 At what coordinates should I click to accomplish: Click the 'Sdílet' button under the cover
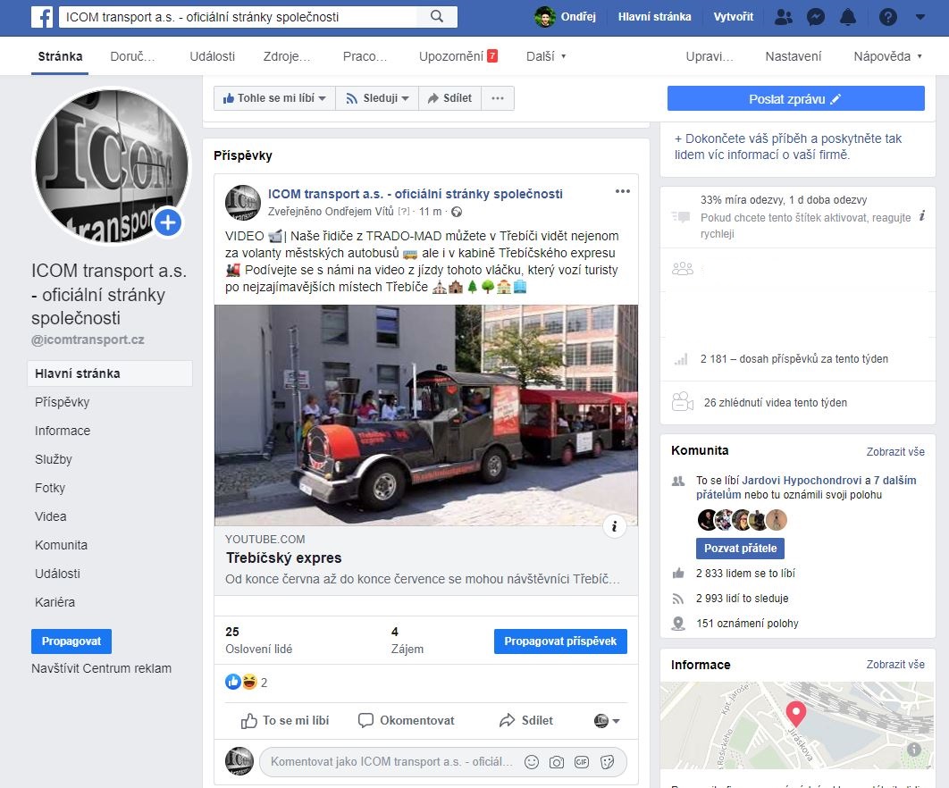point(449,98)
